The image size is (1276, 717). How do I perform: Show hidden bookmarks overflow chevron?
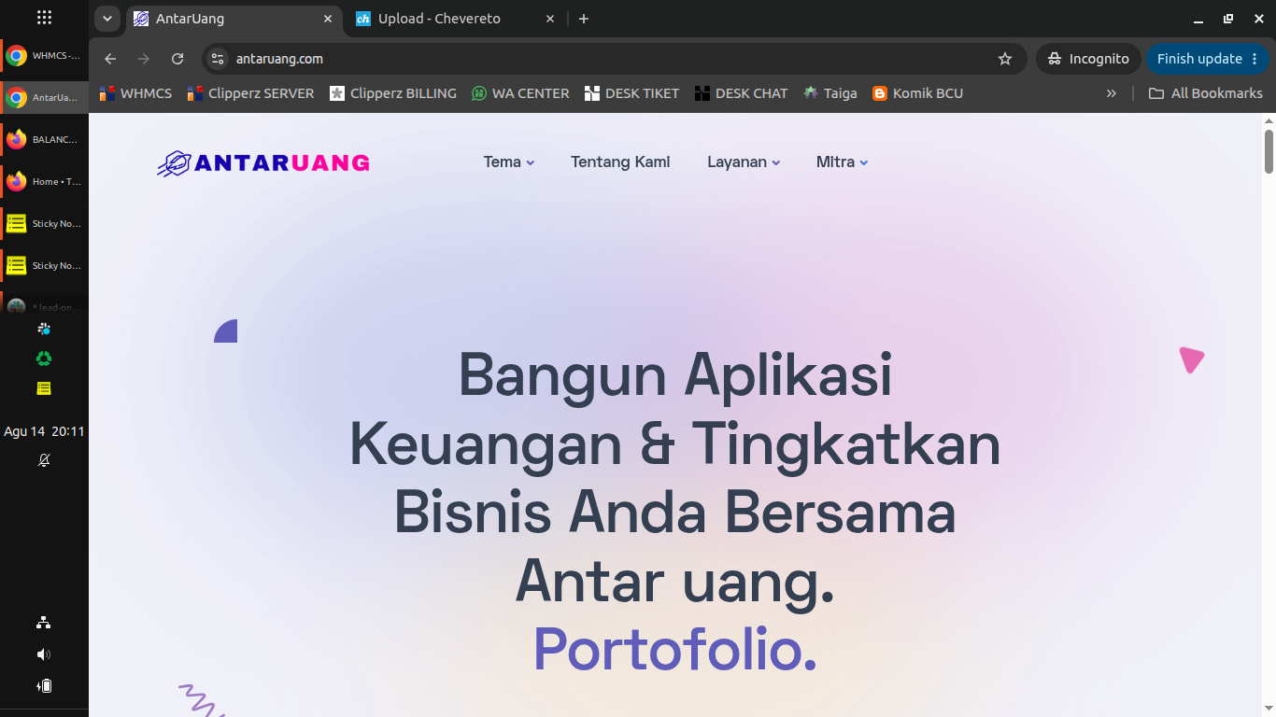click(x=1112, y=93)
